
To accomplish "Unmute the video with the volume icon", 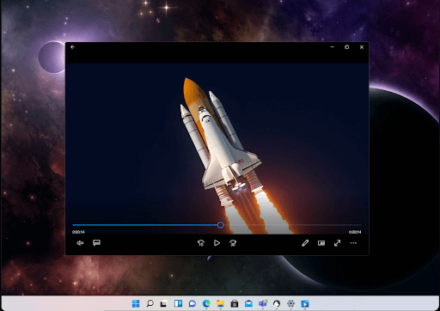I will click(x=80, y=243).
